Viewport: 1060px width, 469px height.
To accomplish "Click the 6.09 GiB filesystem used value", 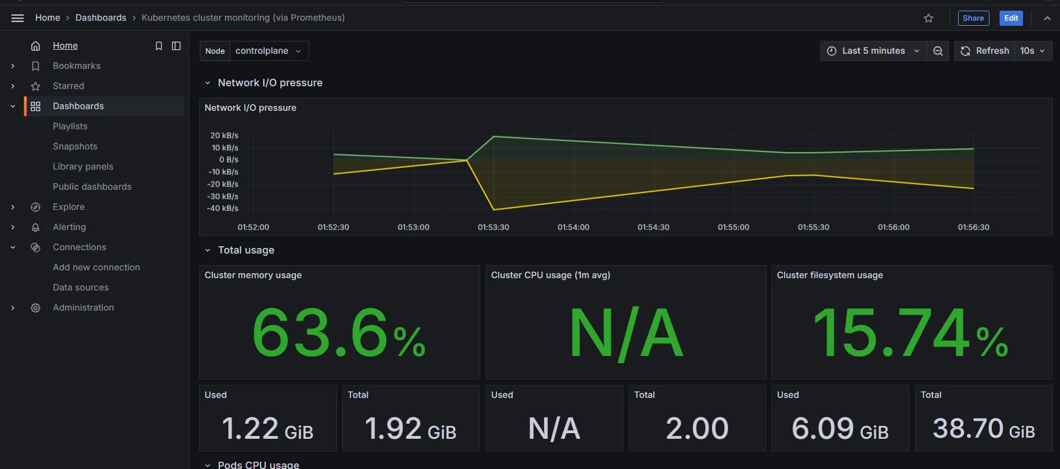I will [x=840, y=429].
